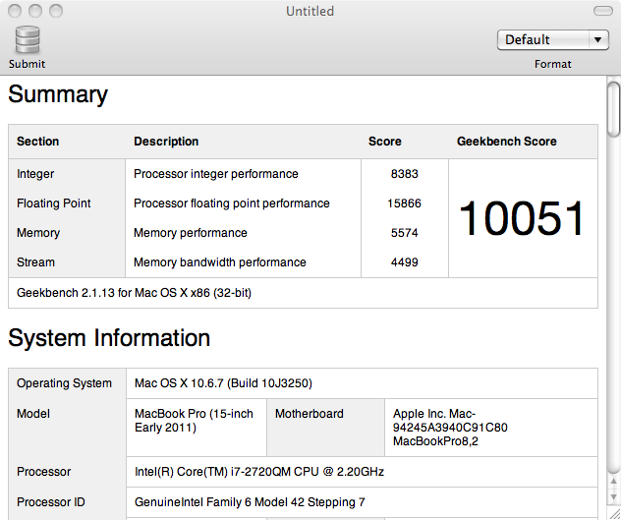The image size is (621, 520).
Task: Click 'Mac OS X 10.6.7' value
Action: (x=223, y=383)
